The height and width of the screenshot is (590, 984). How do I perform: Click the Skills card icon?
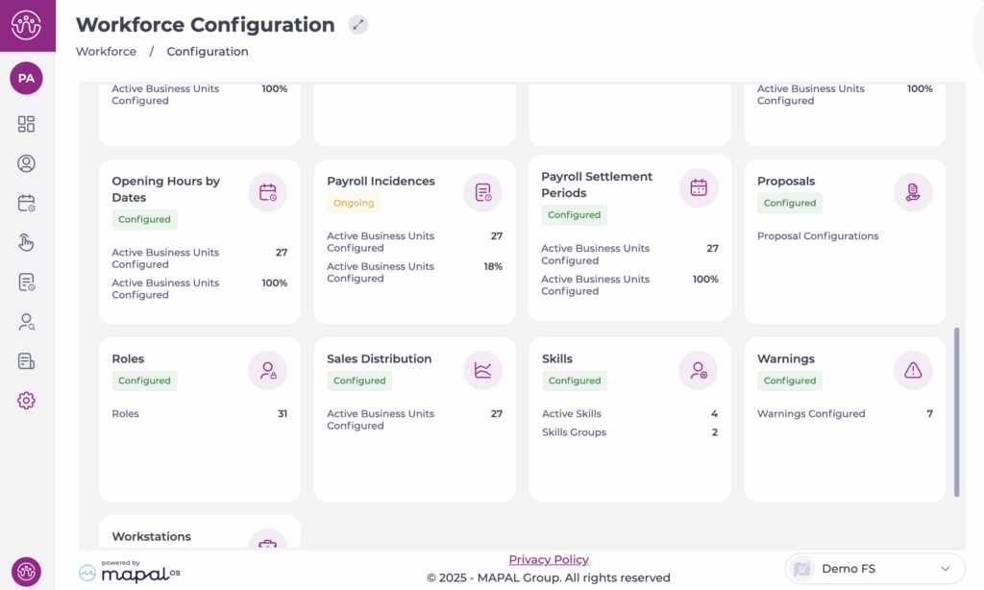pyautogui.click(x=699, y=370)
